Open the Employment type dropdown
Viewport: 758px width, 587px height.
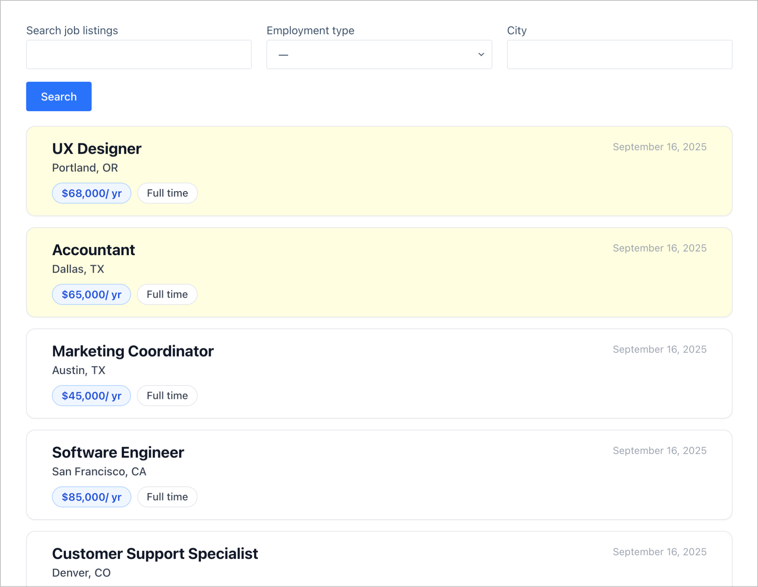pos(379,54)
